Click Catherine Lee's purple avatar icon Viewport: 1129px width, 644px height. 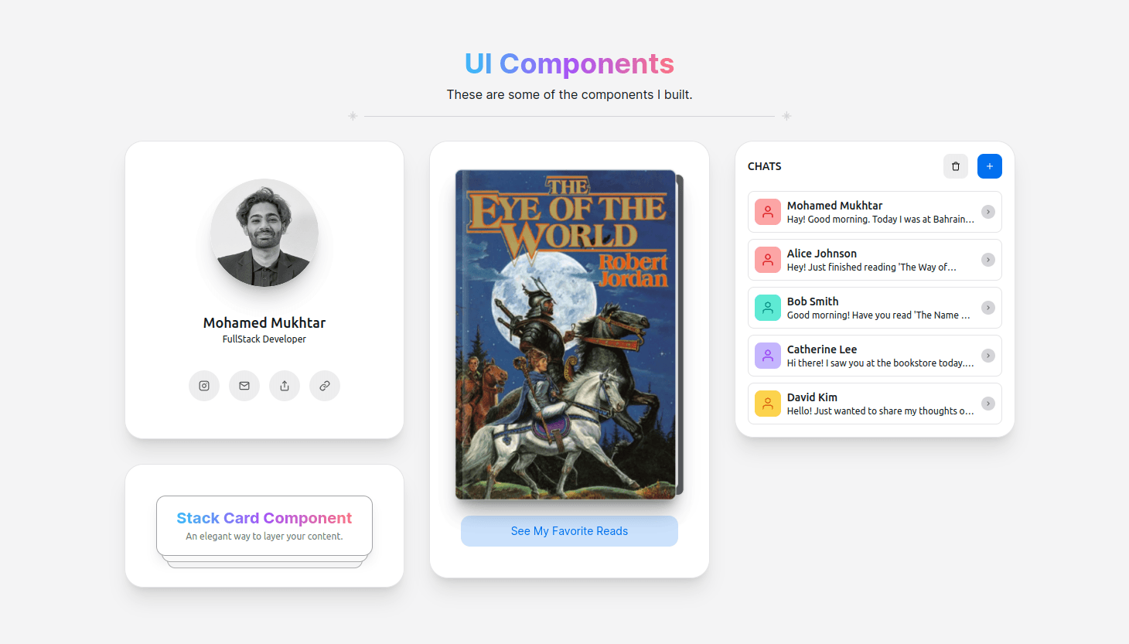click(768, 356)
